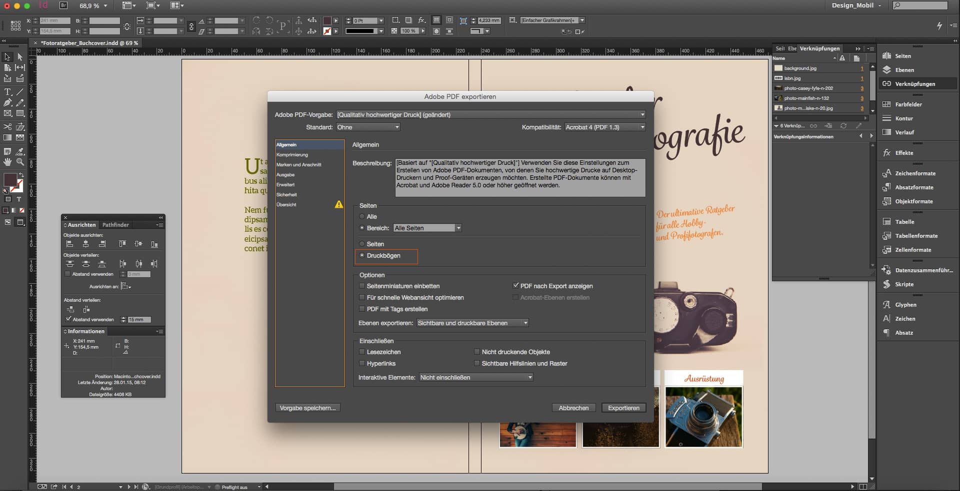Click the Exportieren button

tap(623, 408)
